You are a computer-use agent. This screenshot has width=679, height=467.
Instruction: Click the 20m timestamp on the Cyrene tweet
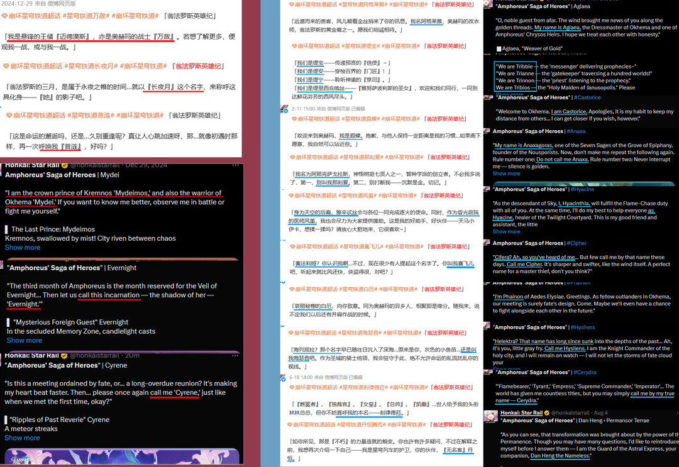pyautogui.click(x=133, y=355)
